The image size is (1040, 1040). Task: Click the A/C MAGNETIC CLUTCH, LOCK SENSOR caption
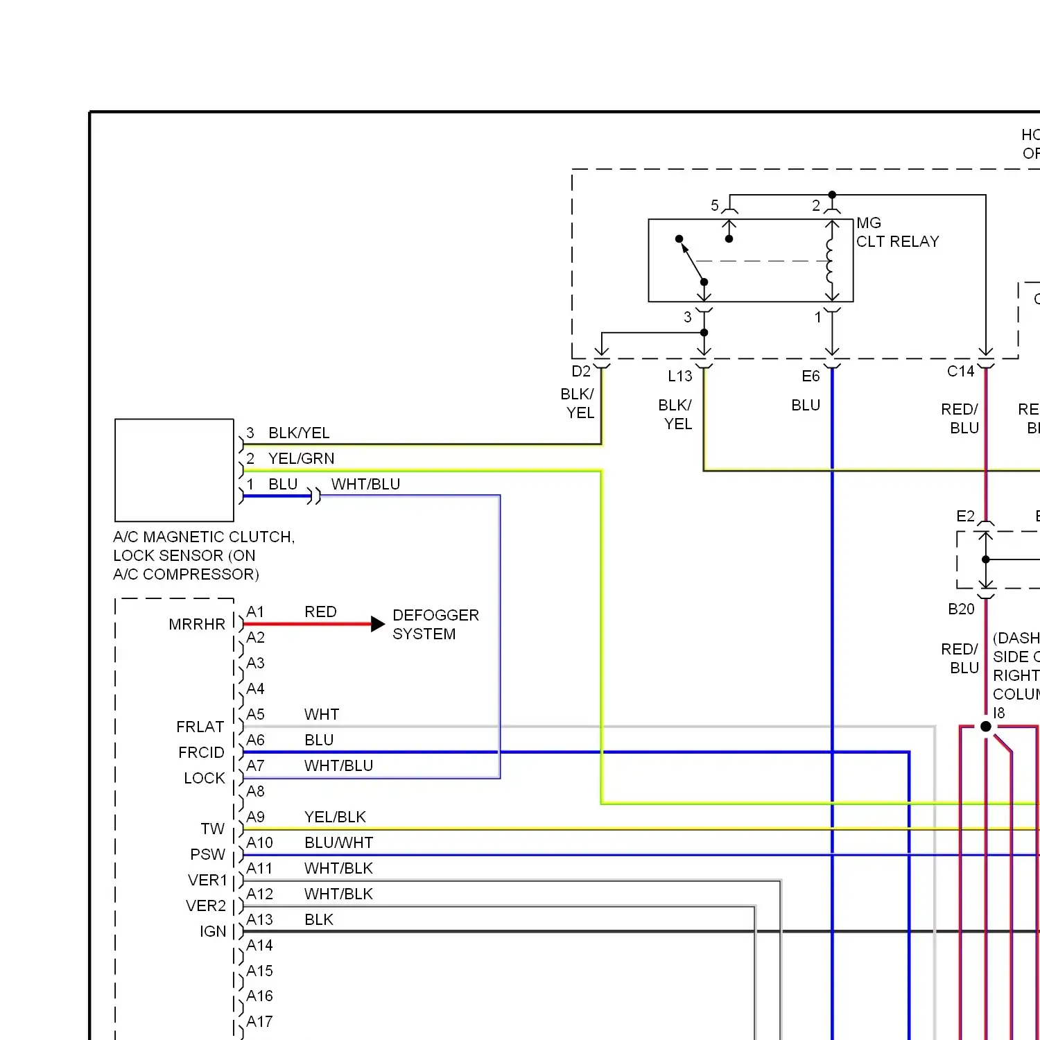(204, 555)
